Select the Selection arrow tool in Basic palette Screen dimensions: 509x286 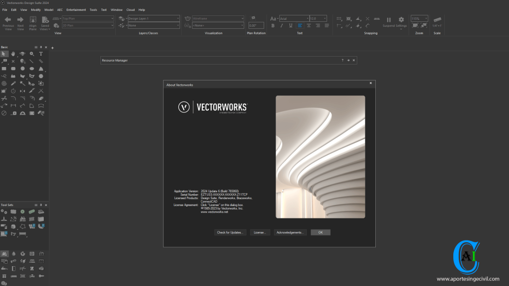4,54
